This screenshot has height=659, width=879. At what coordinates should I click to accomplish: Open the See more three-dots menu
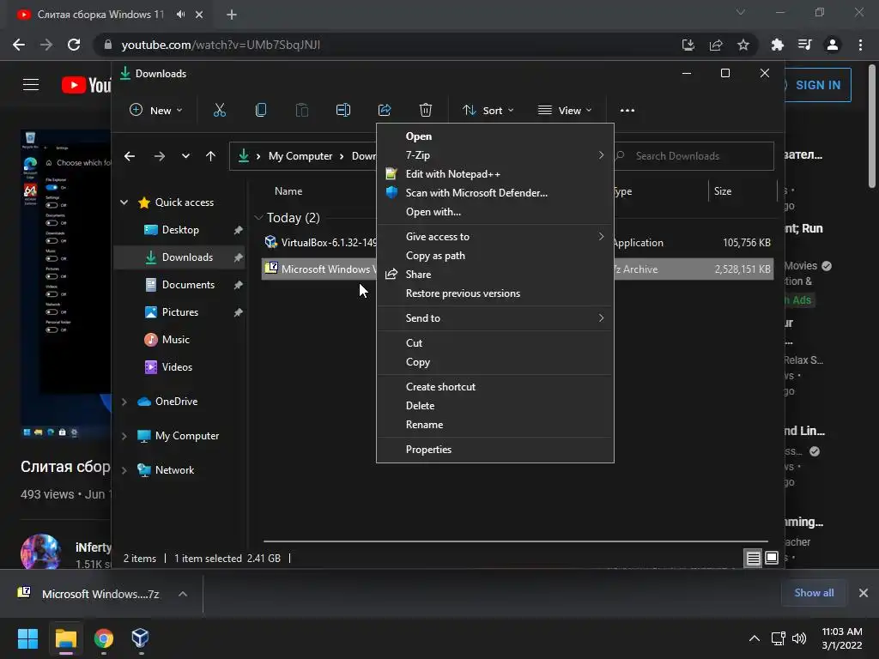pyautogui.click(x=627, y=111)
